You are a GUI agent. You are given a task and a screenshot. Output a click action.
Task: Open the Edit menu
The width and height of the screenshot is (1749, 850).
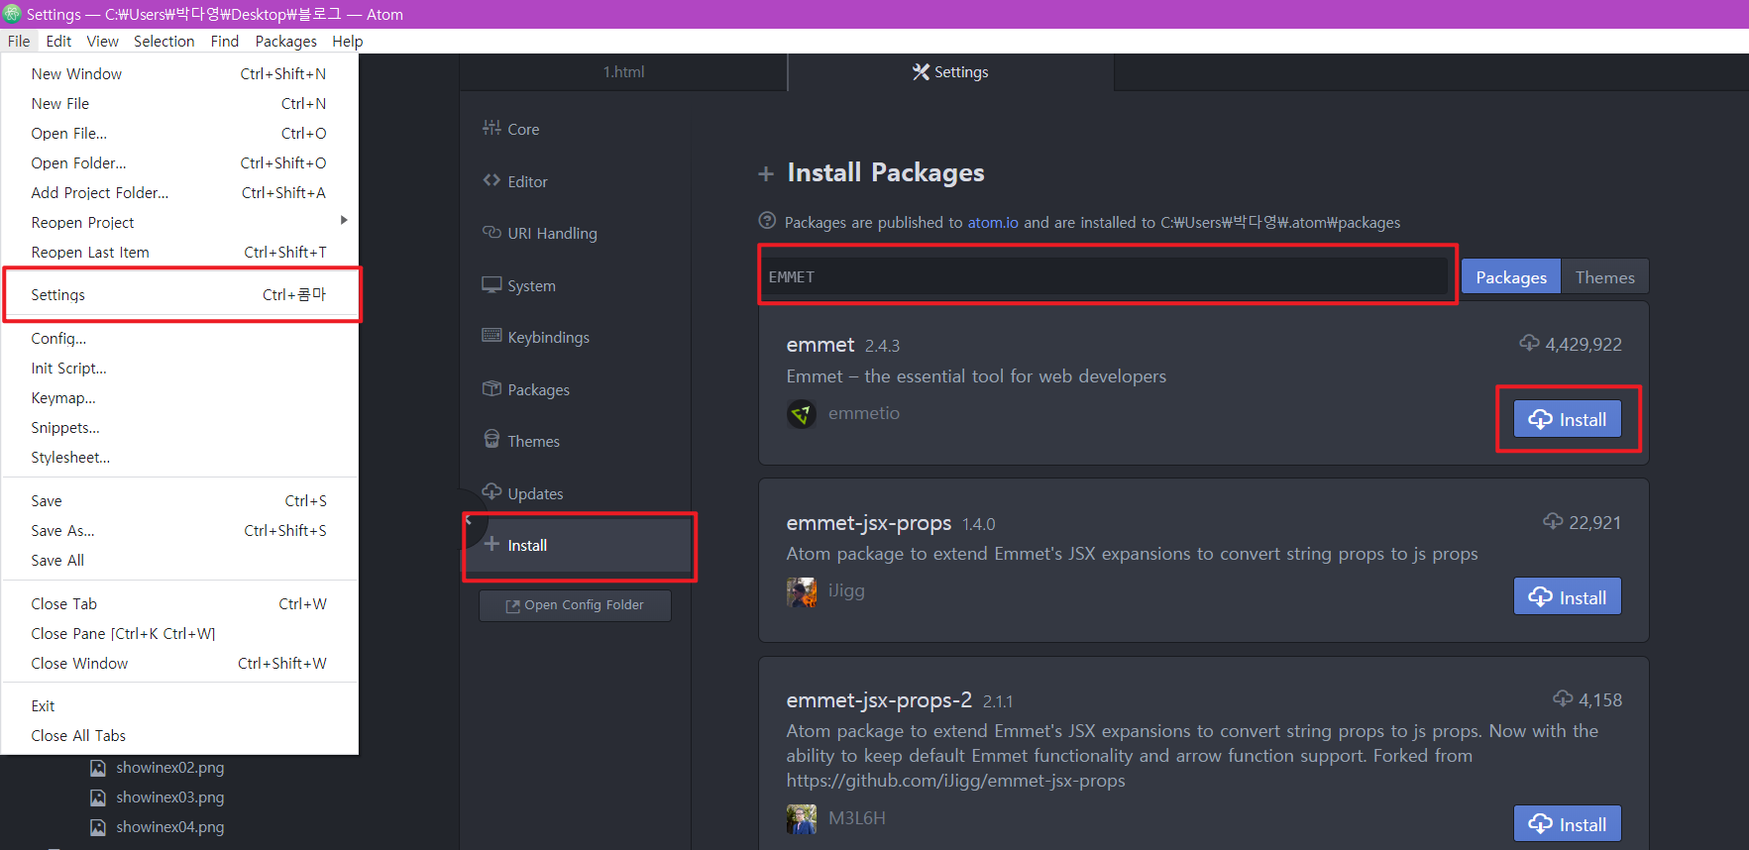(58, 41)
